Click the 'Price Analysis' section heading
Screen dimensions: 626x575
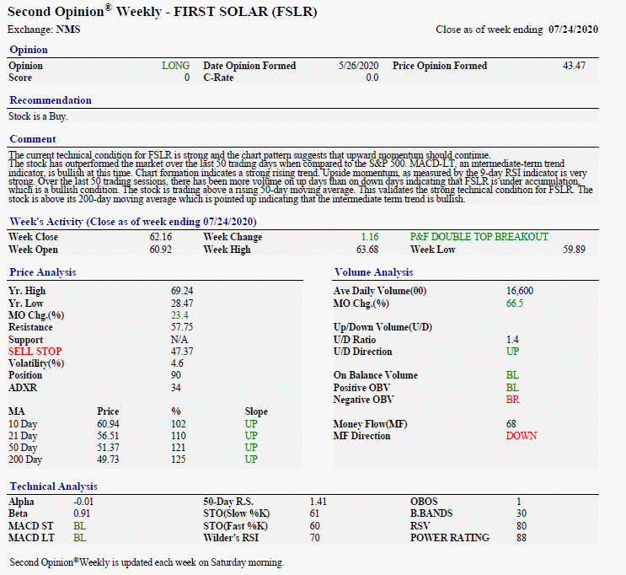coord(43,272)
